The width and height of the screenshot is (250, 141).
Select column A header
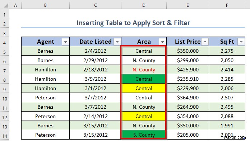tap(15, 5)
